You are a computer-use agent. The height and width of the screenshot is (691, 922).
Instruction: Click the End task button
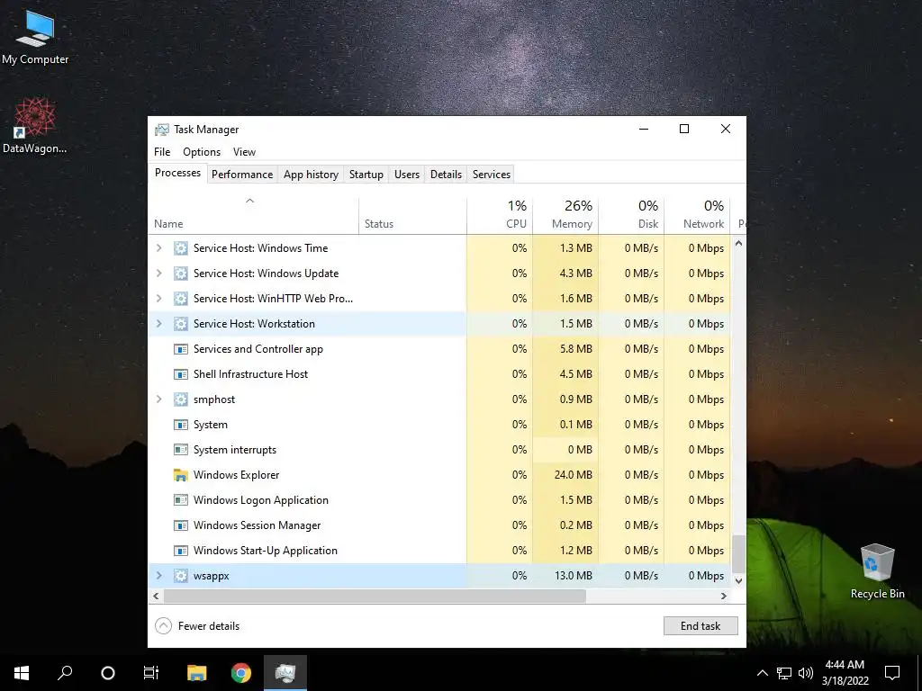(x=701, y=626)
